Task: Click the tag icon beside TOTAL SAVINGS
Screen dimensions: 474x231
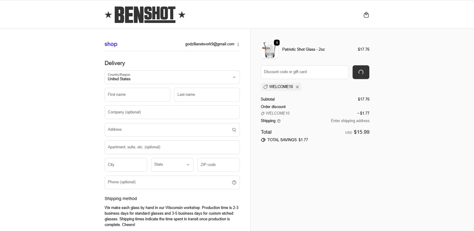Action: click(263, 140)
